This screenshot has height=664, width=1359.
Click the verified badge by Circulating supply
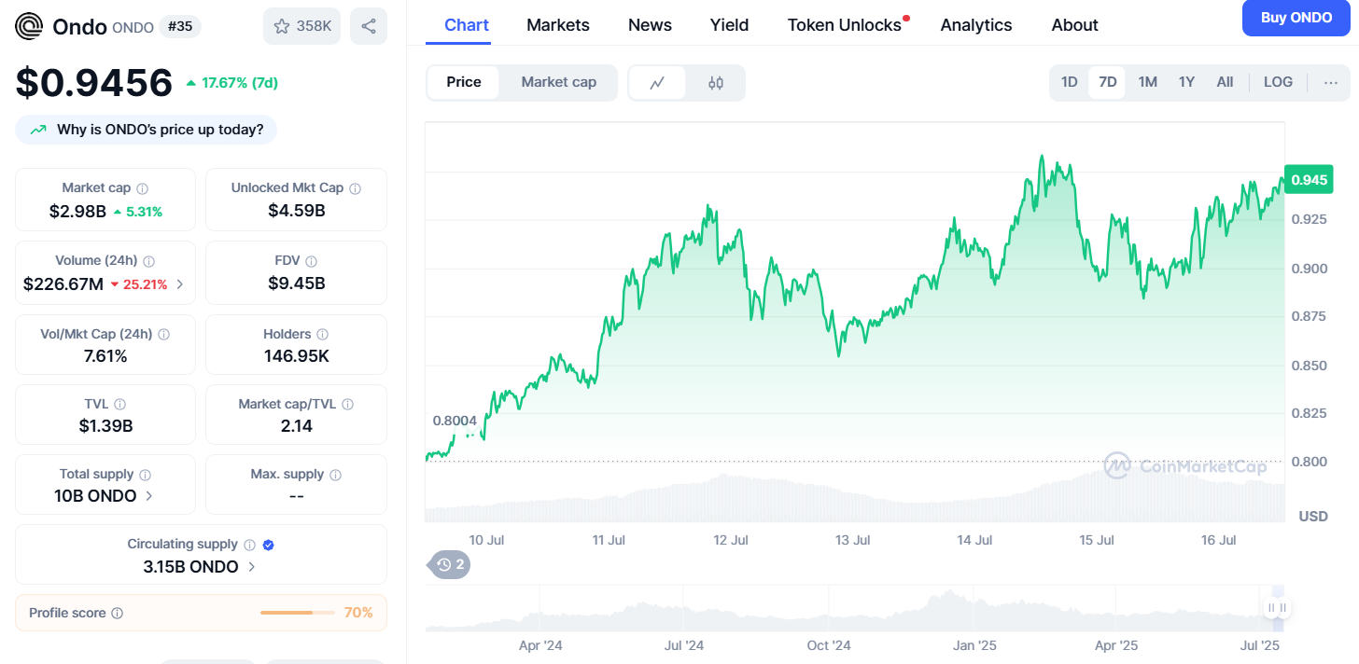(x=269, y=545)
